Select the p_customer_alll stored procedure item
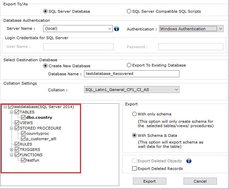This screenshot has height=189, width=229. click(x=39, y=139)
